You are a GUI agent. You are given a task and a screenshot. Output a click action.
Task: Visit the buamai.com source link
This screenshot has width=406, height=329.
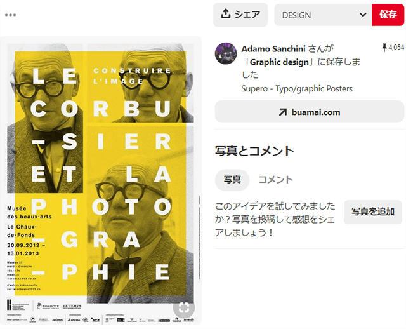[310, 112]
